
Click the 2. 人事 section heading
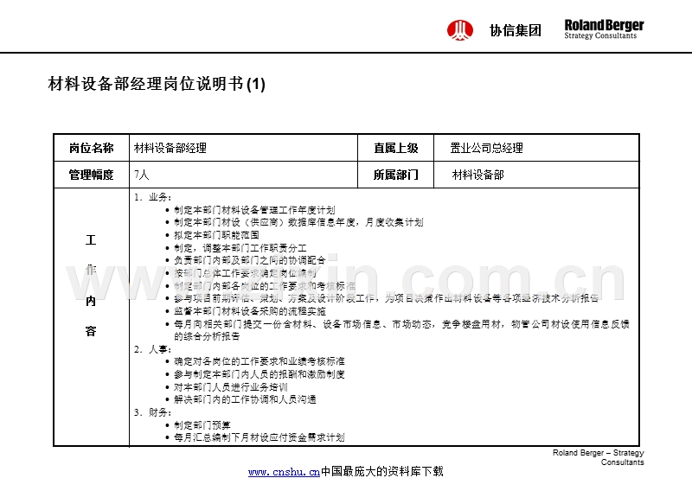pyautogui.click(x=153, y=349)
